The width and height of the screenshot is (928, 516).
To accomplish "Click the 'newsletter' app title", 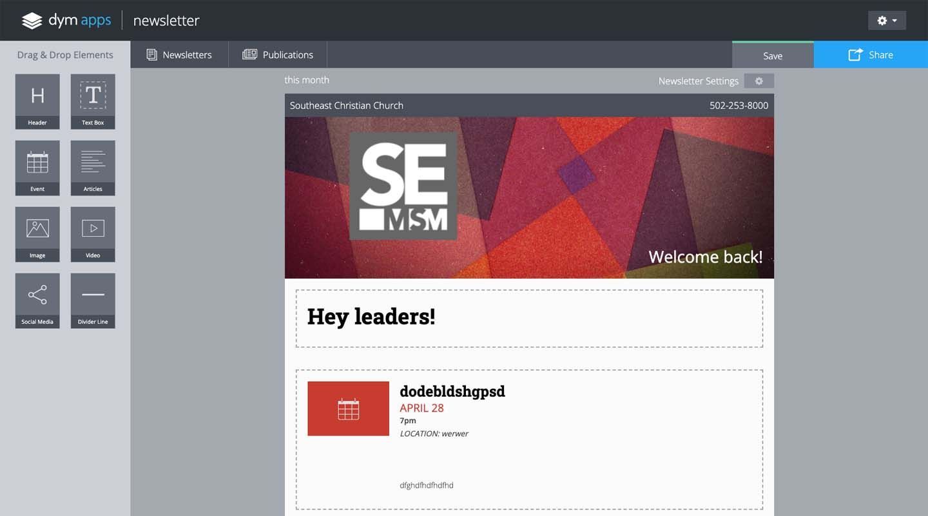I will click(x=166, y=21).
